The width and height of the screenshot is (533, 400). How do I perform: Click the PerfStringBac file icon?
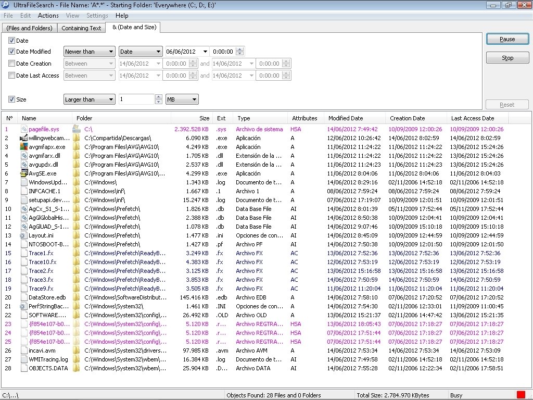pos(23,306)
